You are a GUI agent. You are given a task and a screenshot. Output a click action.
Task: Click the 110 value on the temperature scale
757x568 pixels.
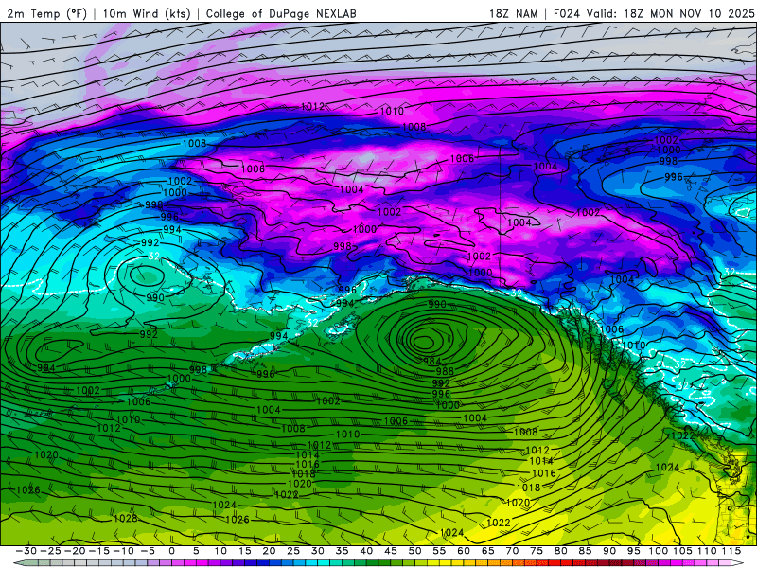click(x=707, y=551)
